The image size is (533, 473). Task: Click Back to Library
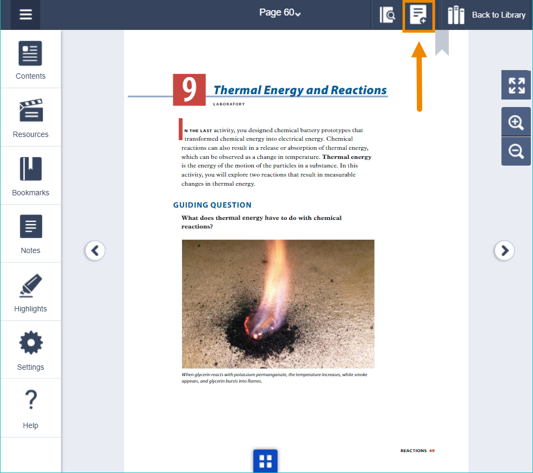click(x=486, y=15)
